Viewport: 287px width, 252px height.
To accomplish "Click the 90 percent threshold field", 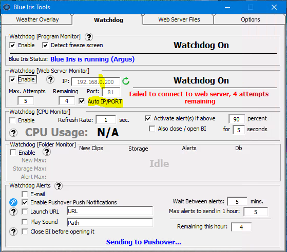I will tap(237, 119).
